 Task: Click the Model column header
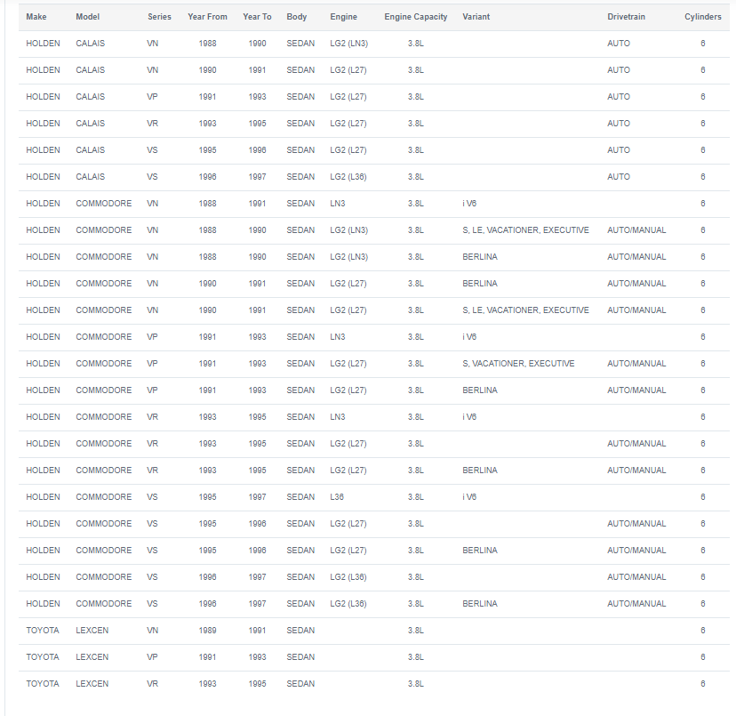(x=88, y=16)
